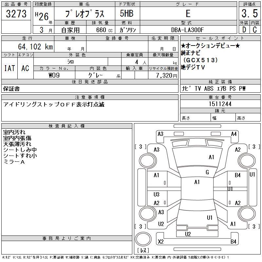Image resolution: width=262 pixels, height=262 pixels.
Task: Select the door type 5HB
Action: pos(127,13)
